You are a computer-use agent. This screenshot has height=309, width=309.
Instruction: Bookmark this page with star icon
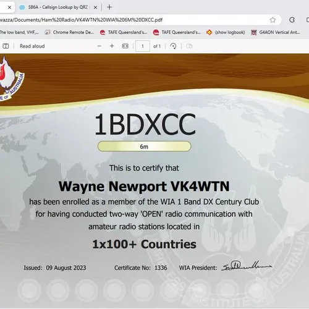coord(273,20)
